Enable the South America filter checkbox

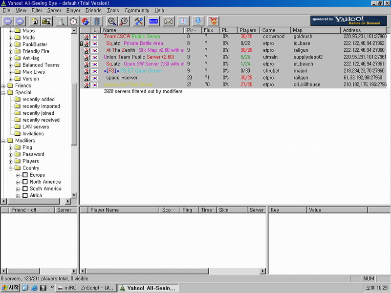point(25,188)
